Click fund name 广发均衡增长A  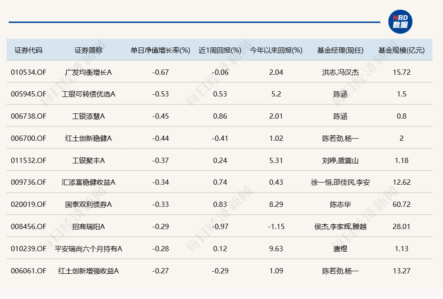point(88,72)
